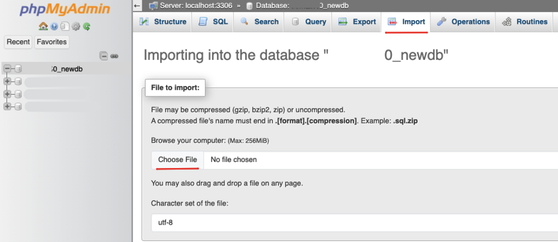Viewport: 558px width, 242px height.
Task: Open navigation panel settings via gear icon
Action: (76, 26)
